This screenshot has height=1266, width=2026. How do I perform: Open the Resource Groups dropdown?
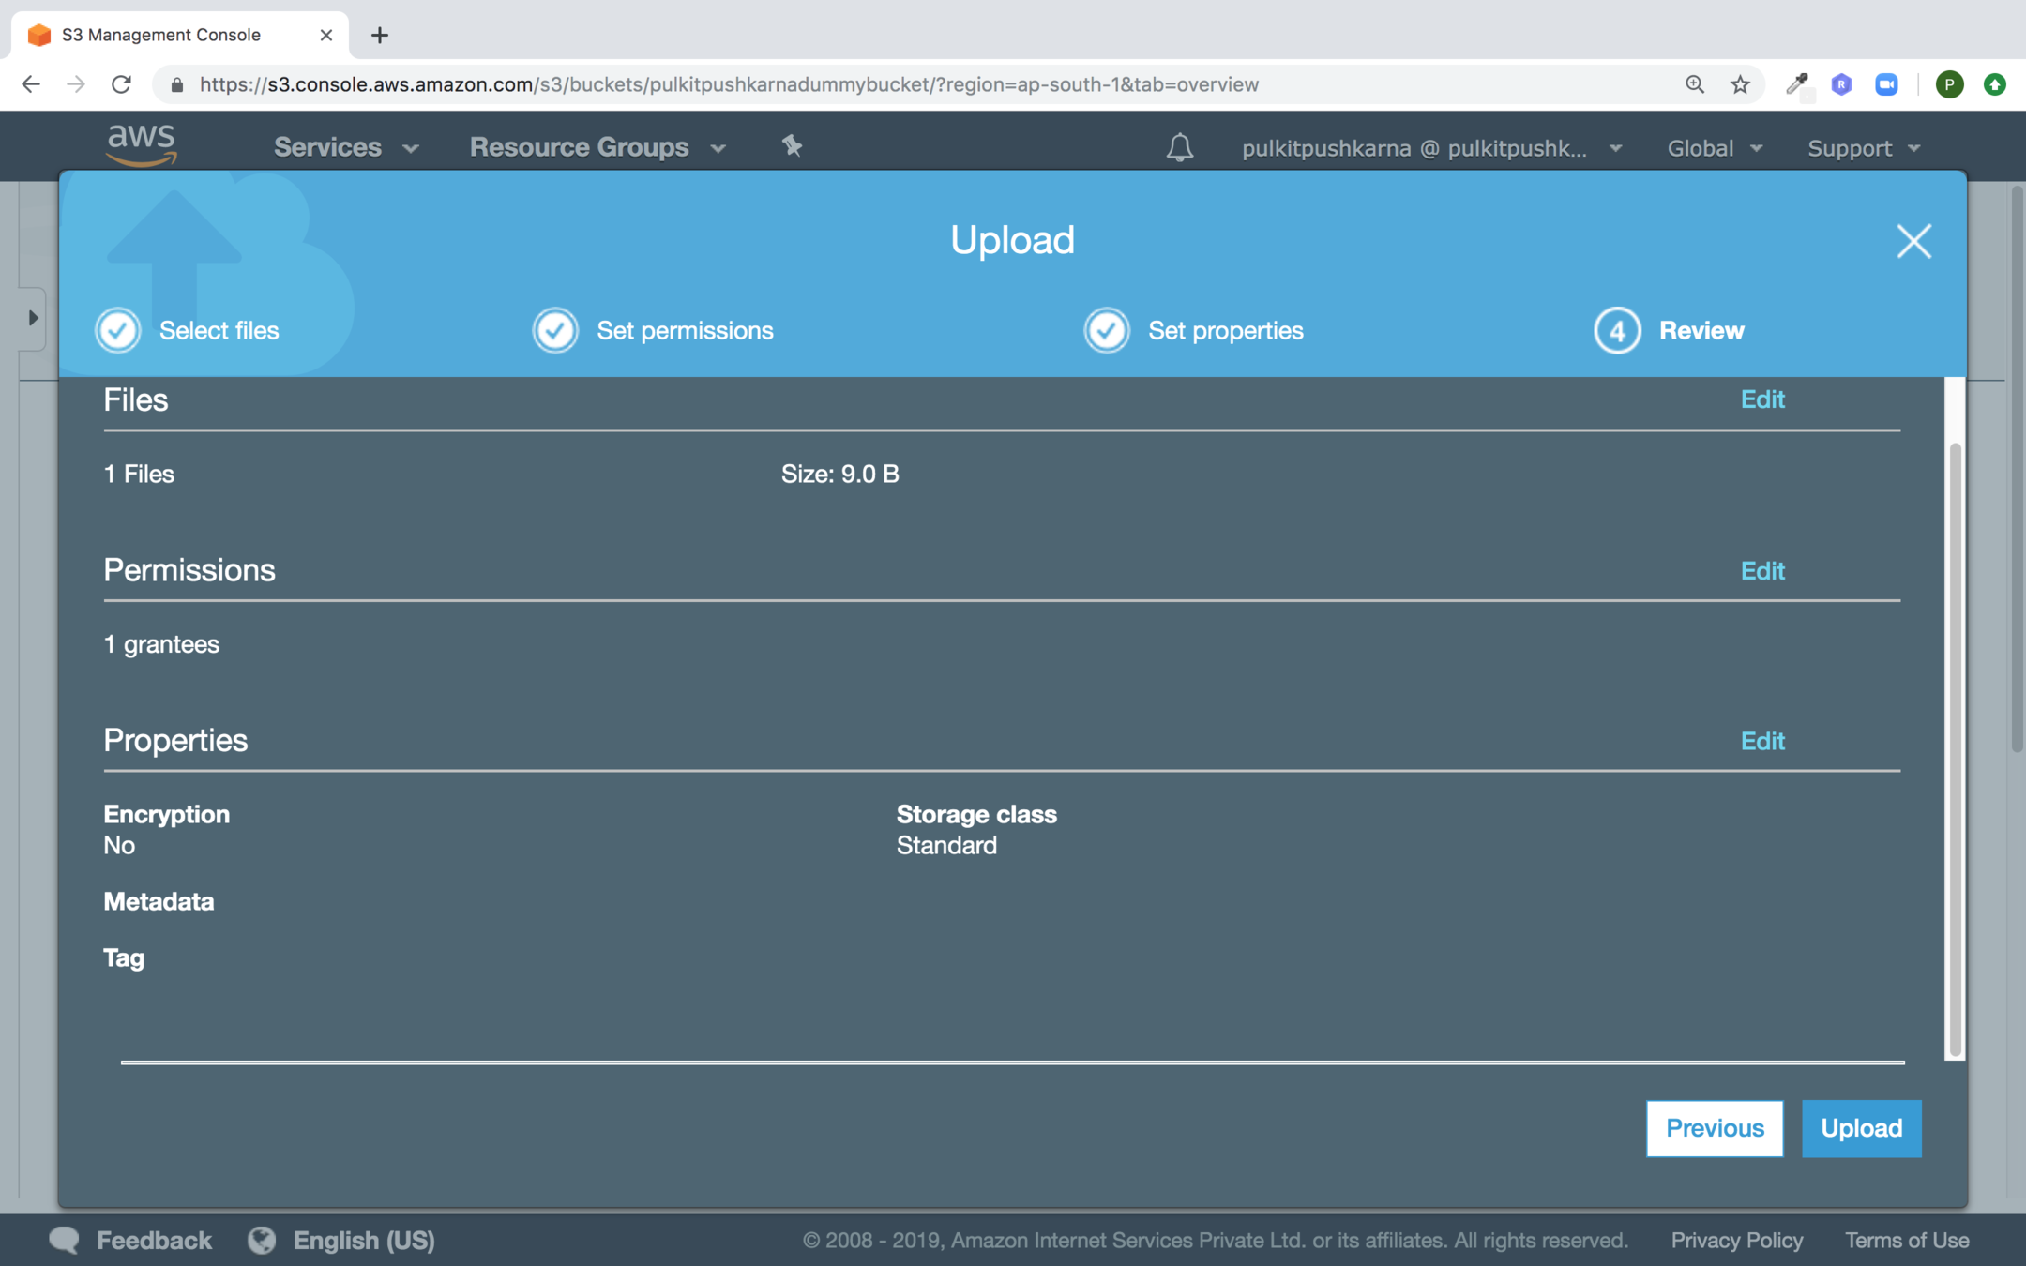pyautogui.click(x=597, y=147)
